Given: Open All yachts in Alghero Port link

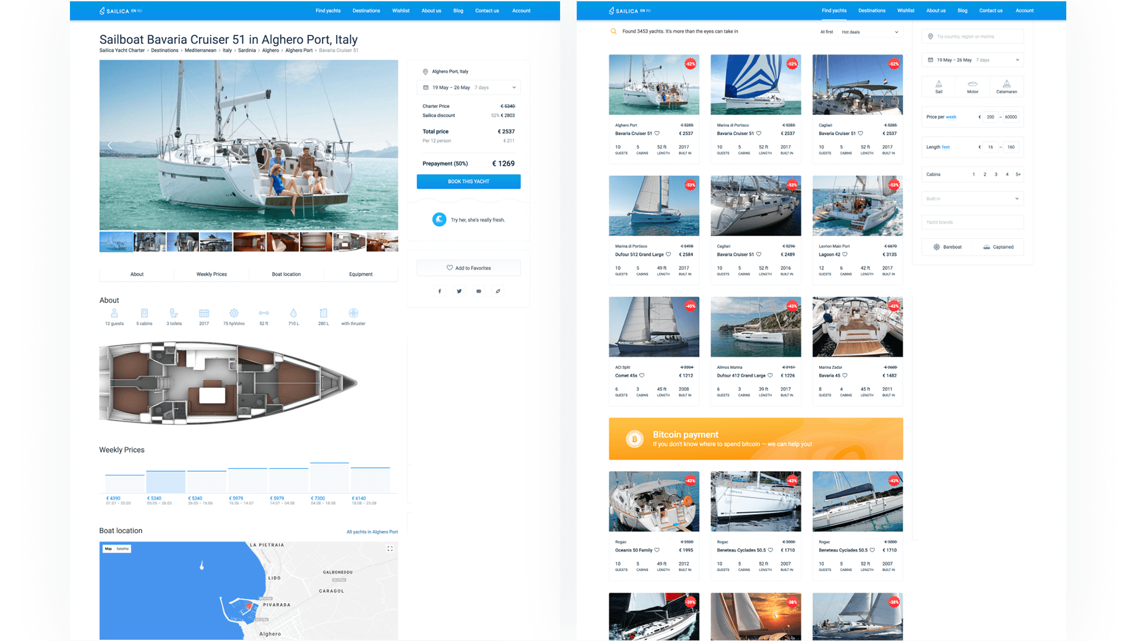Looking at the screenshot, I should coord(372,532).
